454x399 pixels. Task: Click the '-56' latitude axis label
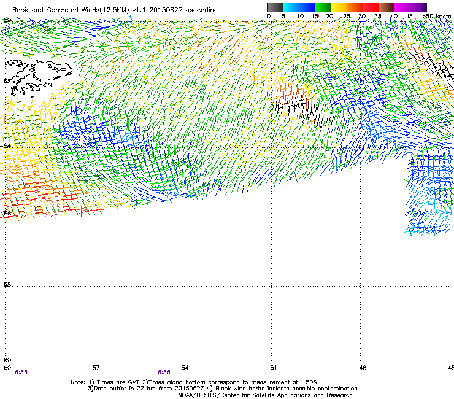(x=6, y=213)
